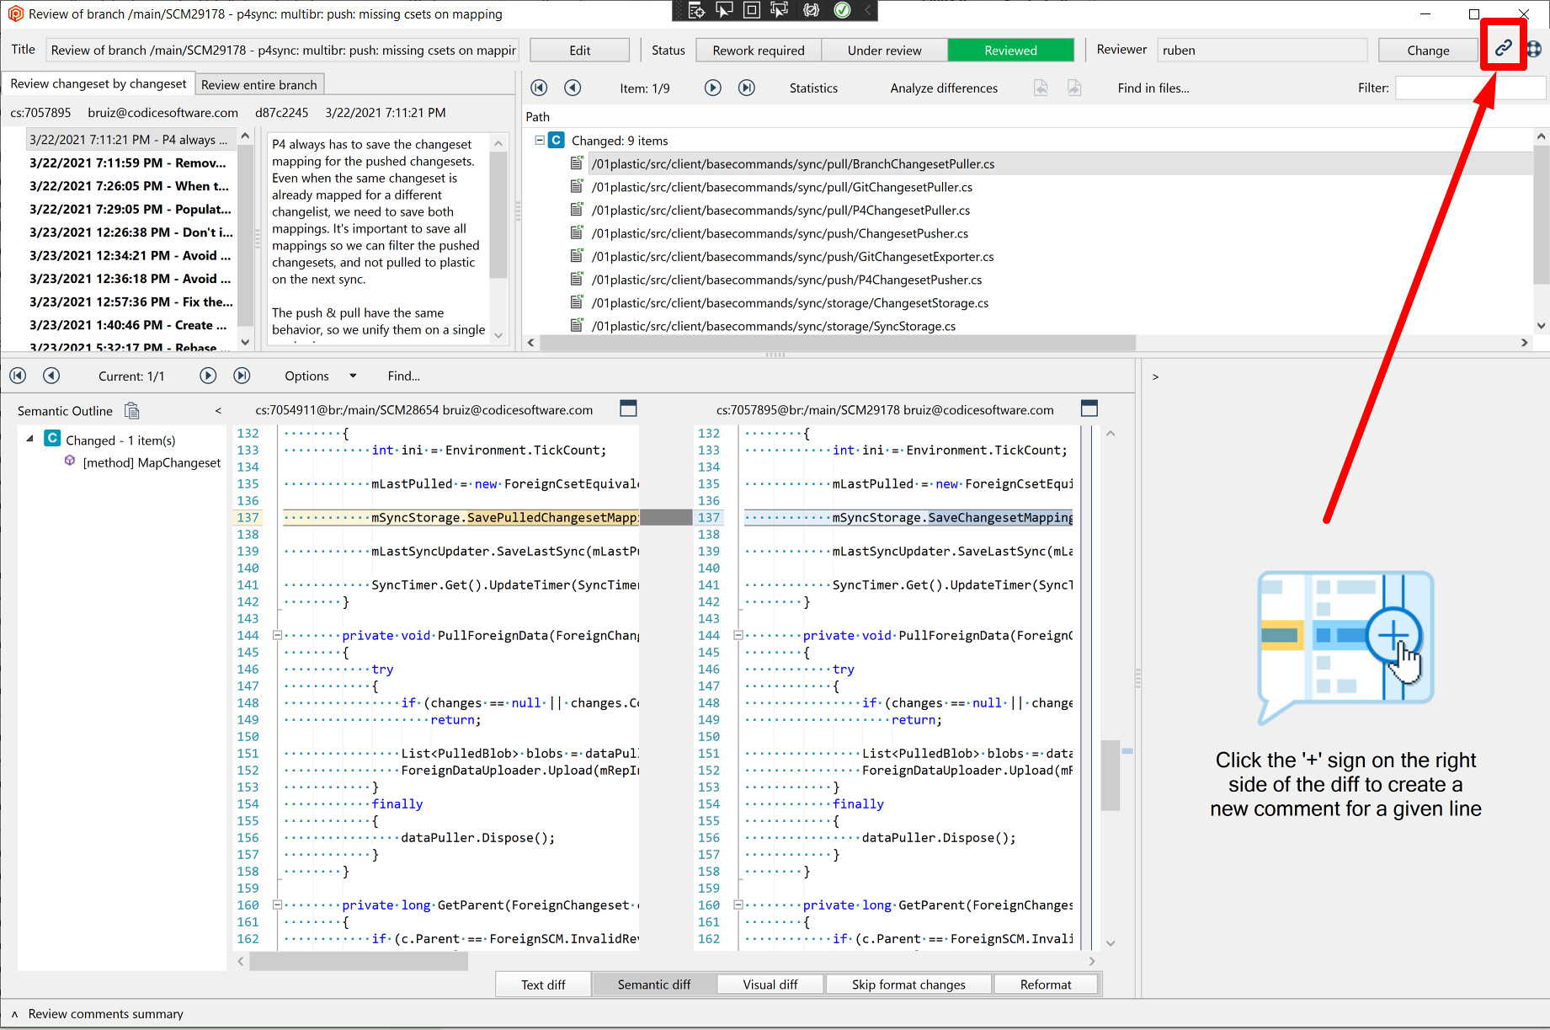Go to next difference in bottom pane

coord(207,376)
